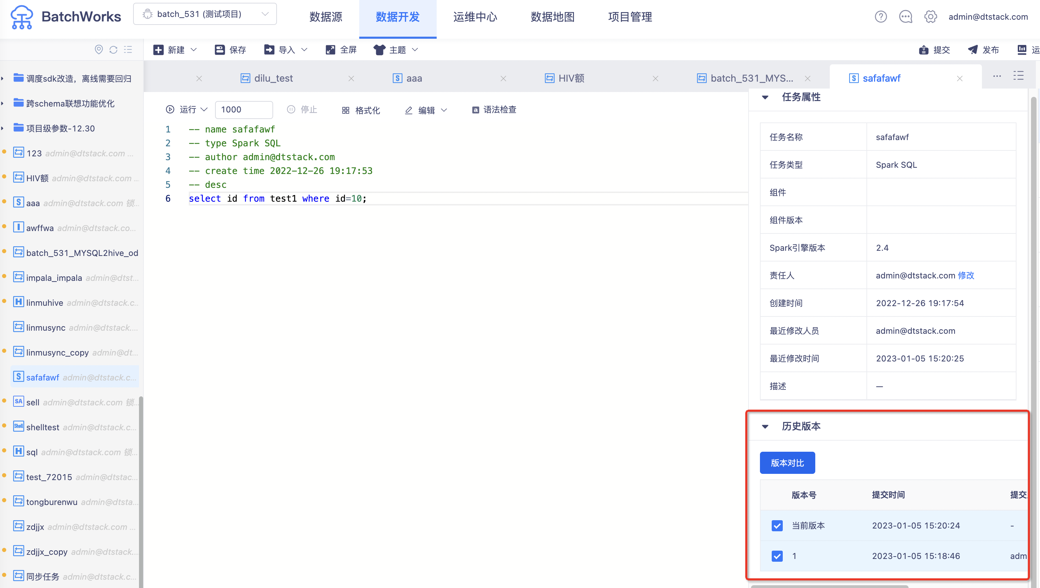1040x588 pixels.
Task: Open the sell Spark task in tree
Action: tap(76, 402)
